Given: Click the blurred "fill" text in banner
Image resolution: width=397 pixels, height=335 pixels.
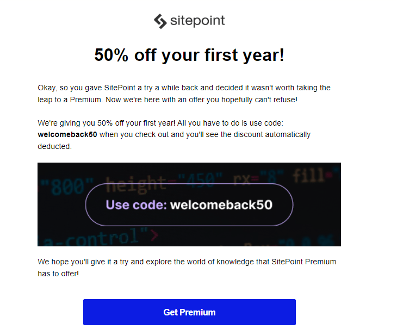Looking at the screenshot, I should (x=309, y=175).
